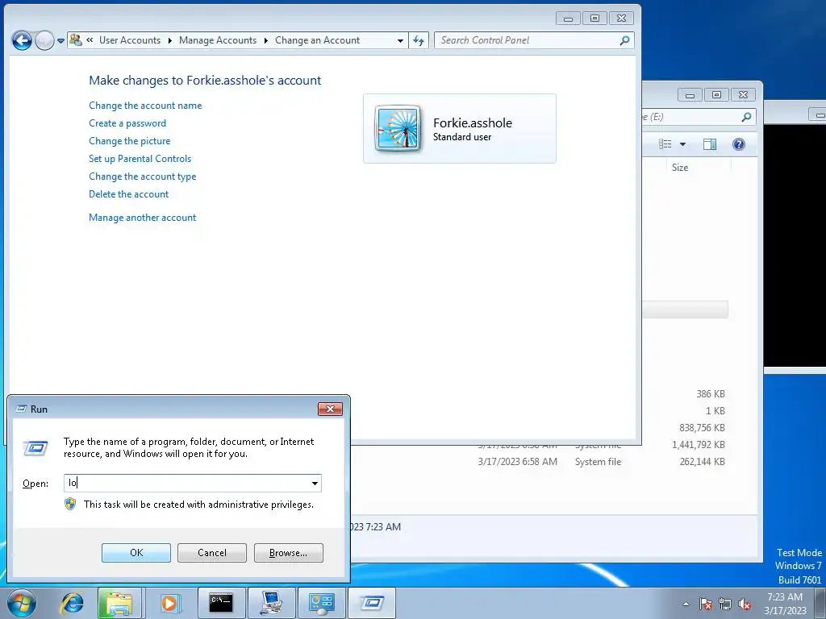The height and width of the screenshot is (619, 826).
Task: Select User Accounts breadcrumb
Action: 130,40
